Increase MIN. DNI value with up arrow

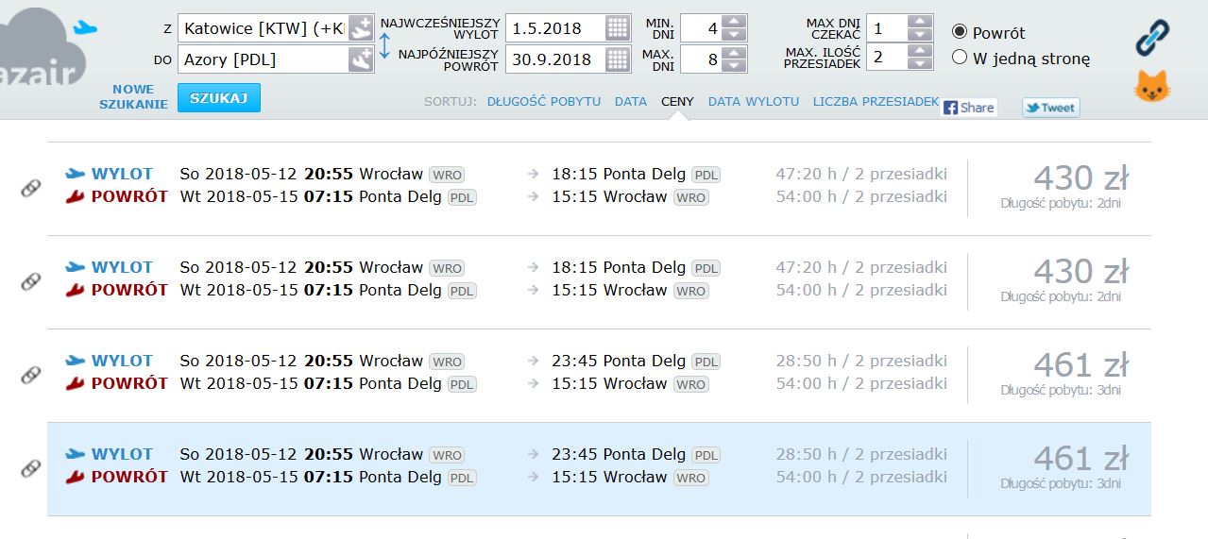coord(736,22)
